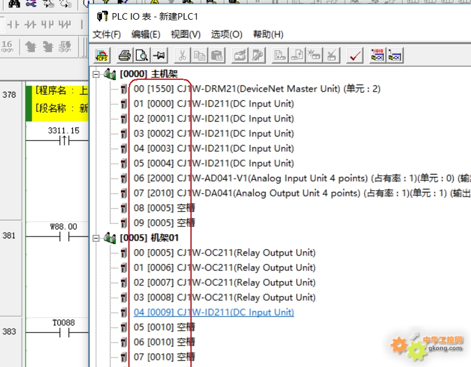Click the Copy icon in IO table toolbar

pos(199,55)
